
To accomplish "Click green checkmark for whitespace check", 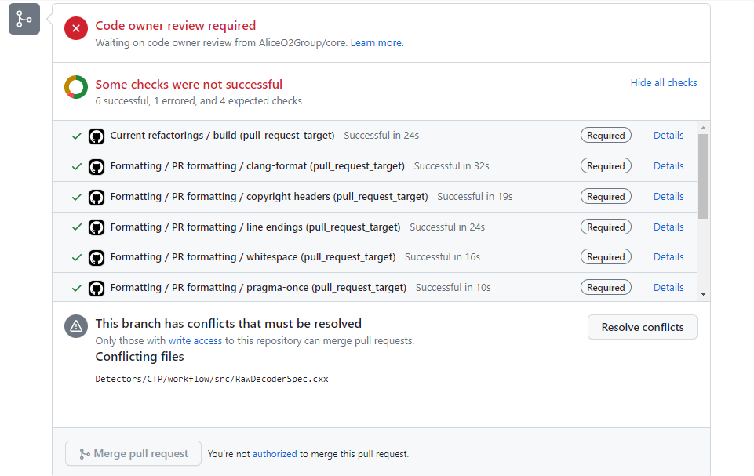I will [x=76, y=258].
